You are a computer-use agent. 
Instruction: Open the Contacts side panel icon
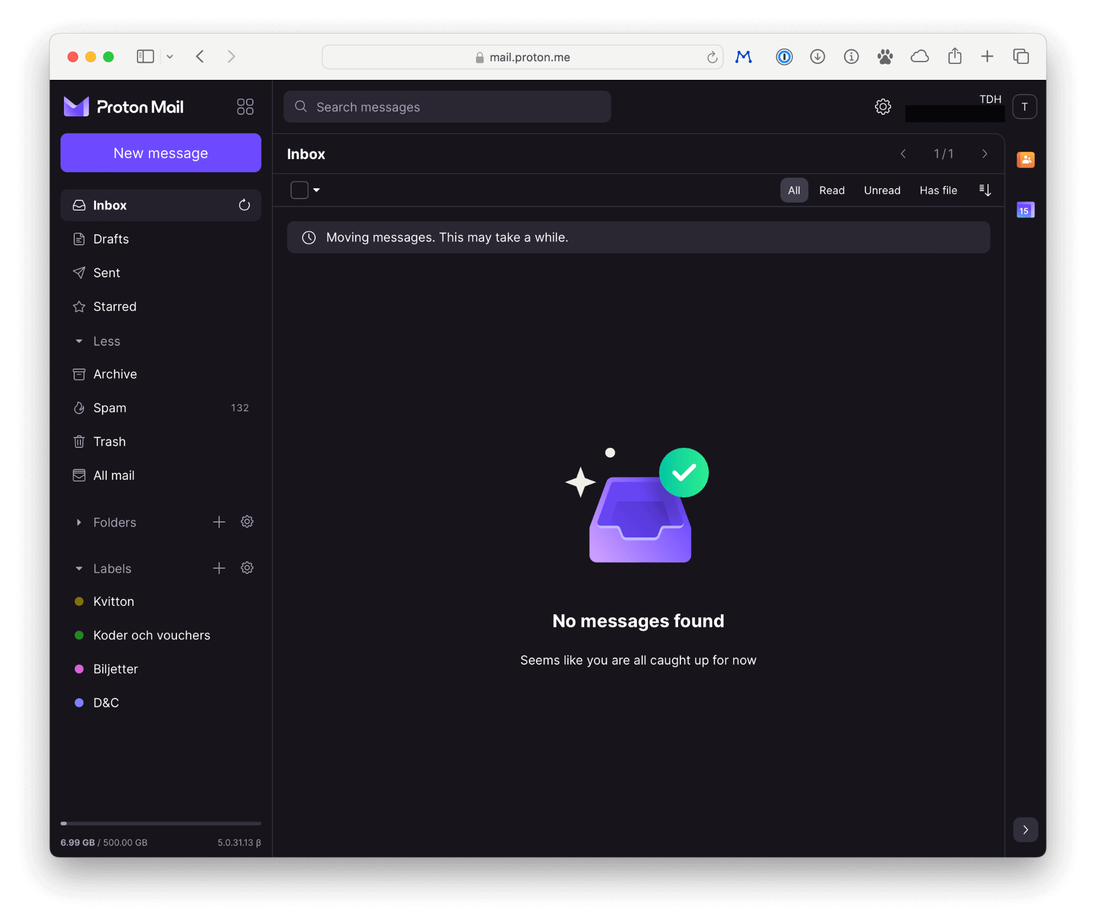coord(1025,160)
